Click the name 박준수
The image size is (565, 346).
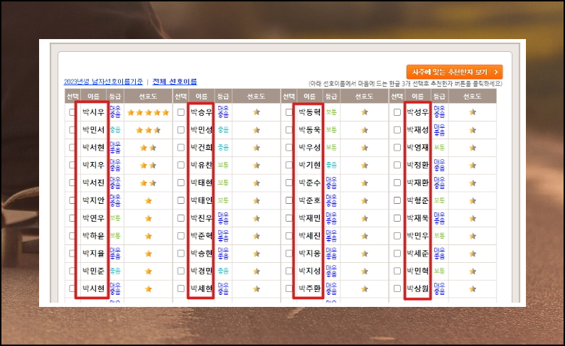click(310, 183)
